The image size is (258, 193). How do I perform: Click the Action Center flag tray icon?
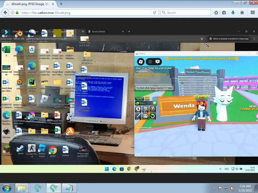point(220,188)
